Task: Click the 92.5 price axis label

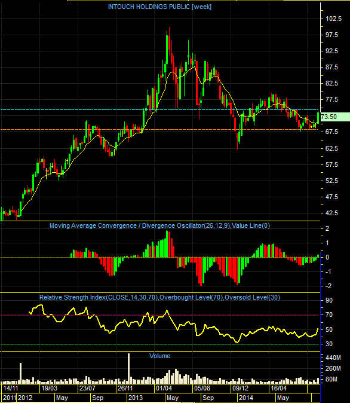Action: click(331, 51)
